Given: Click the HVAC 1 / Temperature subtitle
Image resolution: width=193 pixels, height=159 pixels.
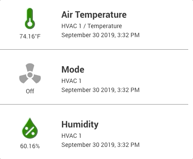Looking at the screenshot, I should click(92, 26).
